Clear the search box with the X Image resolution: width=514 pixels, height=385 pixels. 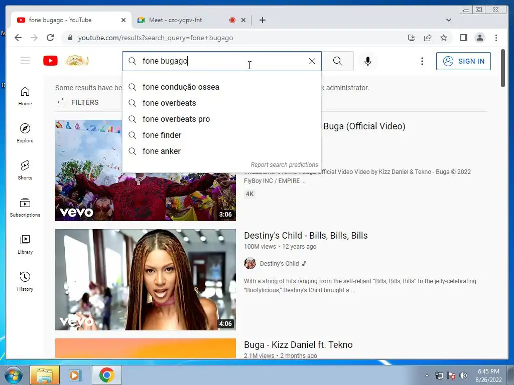312,61
